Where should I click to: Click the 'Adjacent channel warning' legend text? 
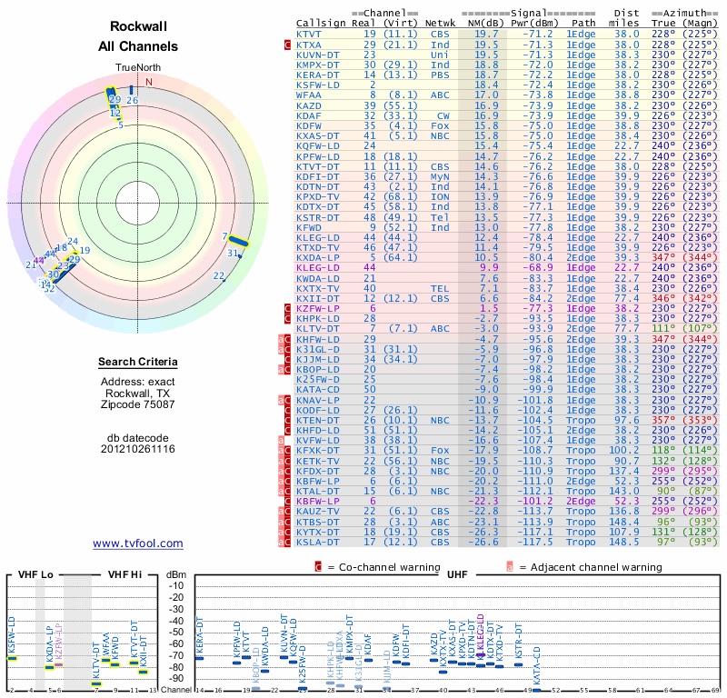coord(596,567)
